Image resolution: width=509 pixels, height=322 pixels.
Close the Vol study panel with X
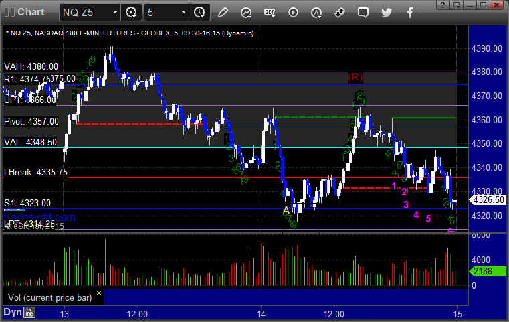click(x=99, y=293)
